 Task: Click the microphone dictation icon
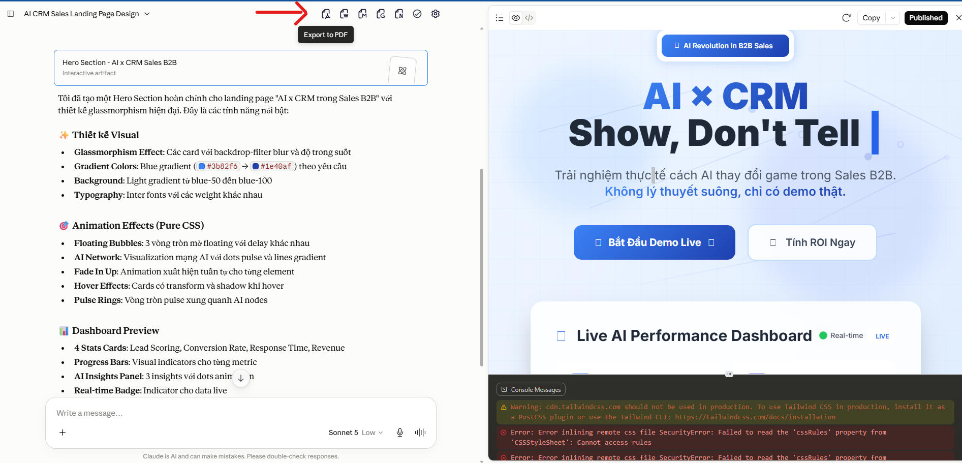pyautogui.click(x=400, y=433)
